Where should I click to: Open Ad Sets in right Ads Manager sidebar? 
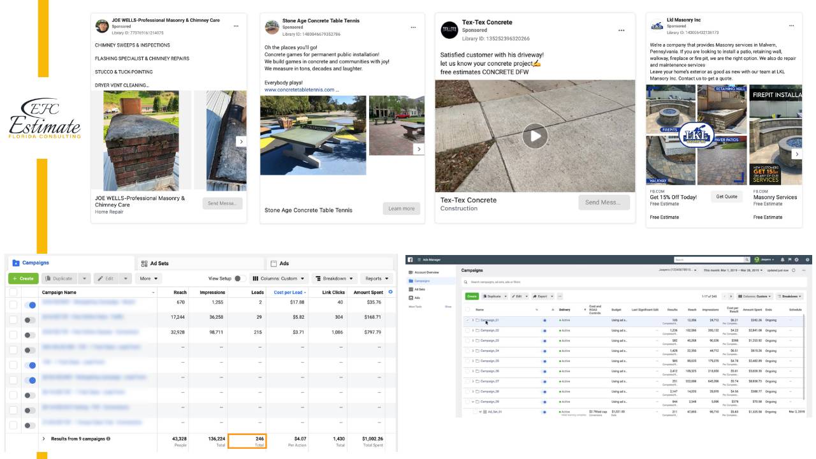coord(421,289)
